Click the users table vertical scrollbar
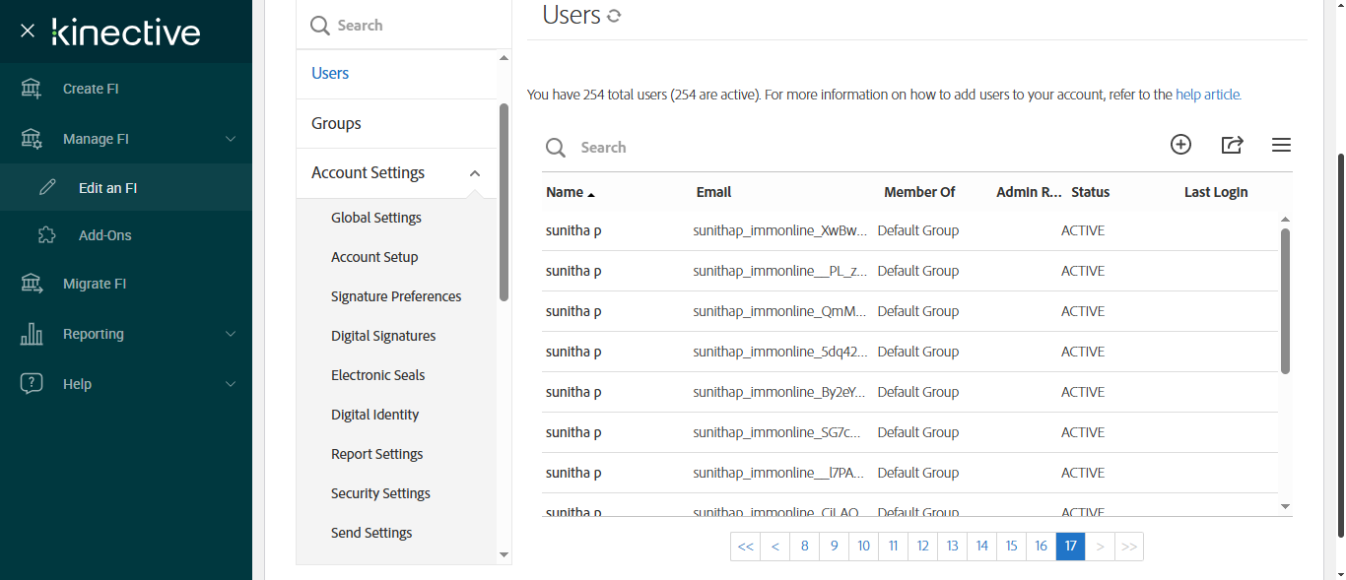 click(1285, 300)
